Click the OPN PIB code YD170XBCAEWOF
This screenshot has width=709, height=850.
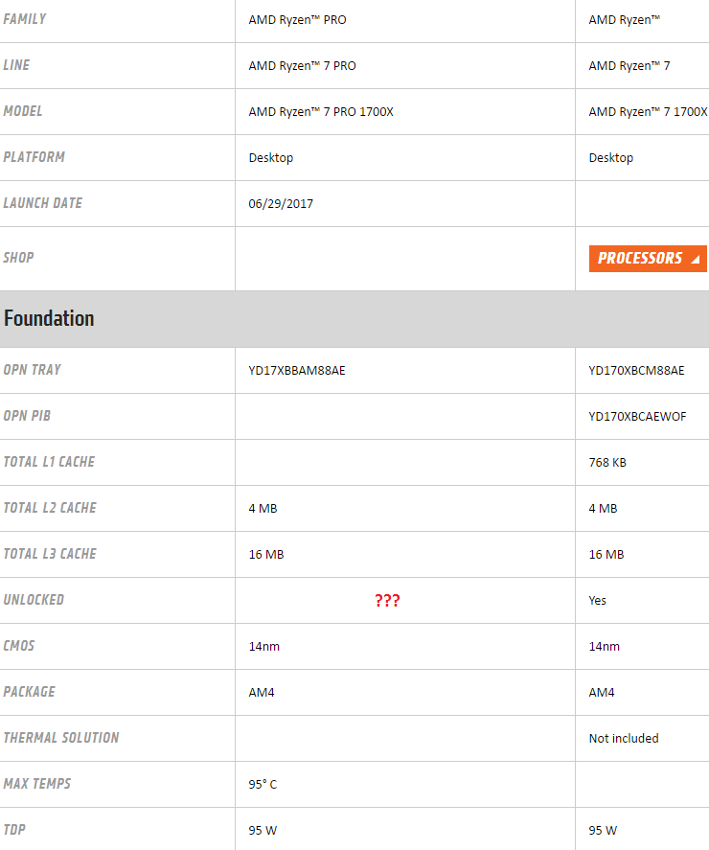point(637,417)
